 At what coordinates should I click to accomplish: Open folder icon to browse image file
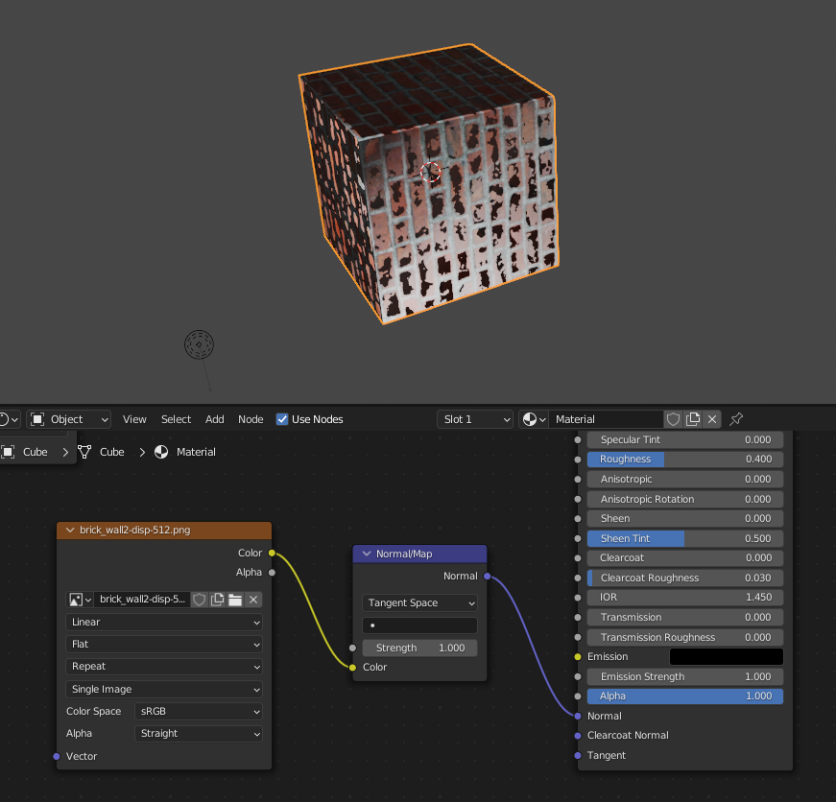click(233, 600)
